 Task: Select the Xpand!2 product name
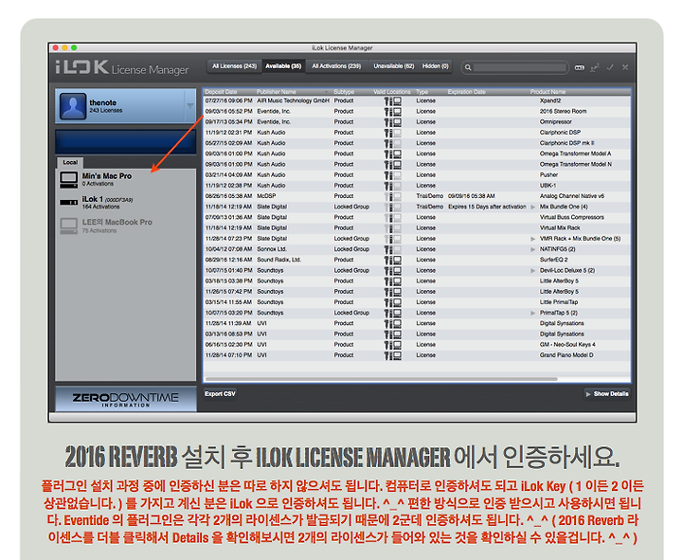coord(550,101)
